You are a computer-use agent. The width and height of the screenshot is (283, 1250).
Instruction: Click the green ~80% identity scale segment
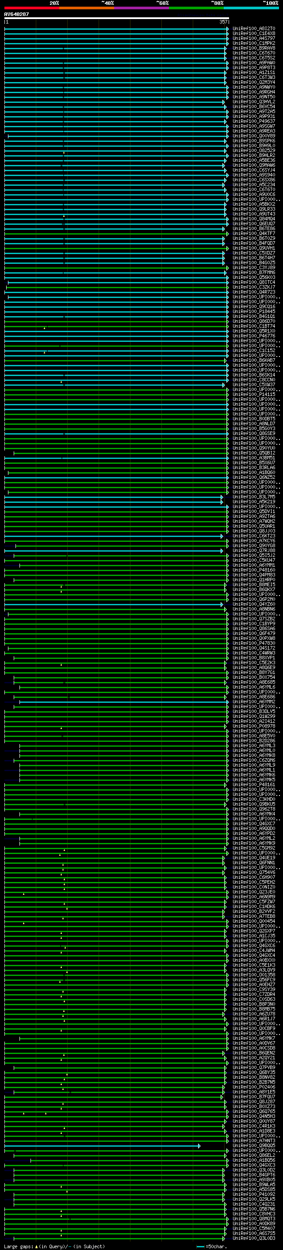(196, 8)
